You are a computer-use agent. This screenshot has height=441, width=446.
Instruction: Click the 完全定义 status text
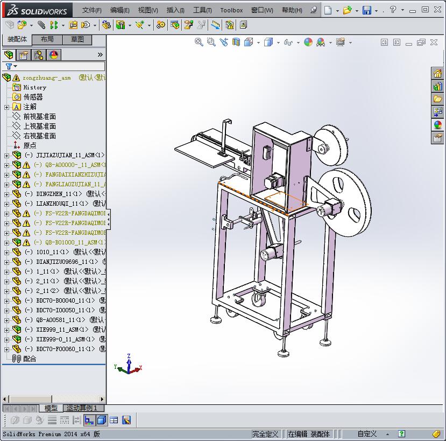point(265,434)
